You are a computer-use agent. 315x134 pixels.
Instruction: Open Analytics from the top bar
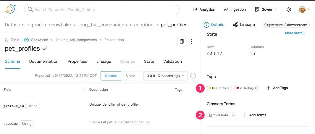coord(204,9)
